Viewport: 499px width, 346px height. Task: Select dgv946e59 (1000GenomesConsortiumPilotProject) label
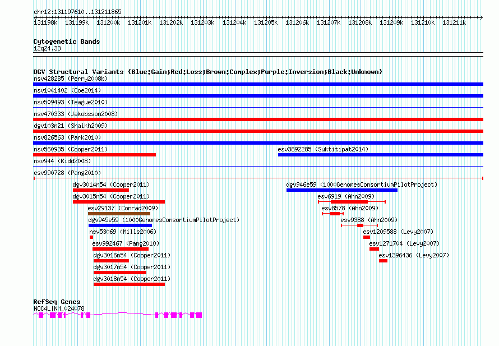[362, 184]
